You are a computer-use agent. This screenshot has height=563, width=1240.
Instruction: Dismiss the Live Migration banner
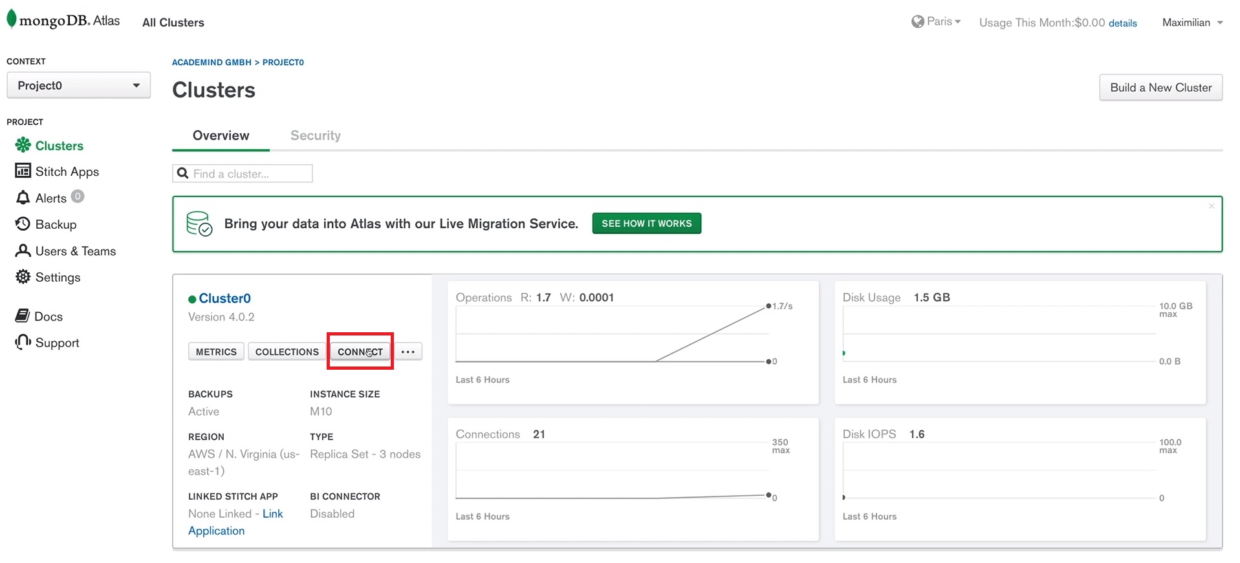(x=1212, y=206)
